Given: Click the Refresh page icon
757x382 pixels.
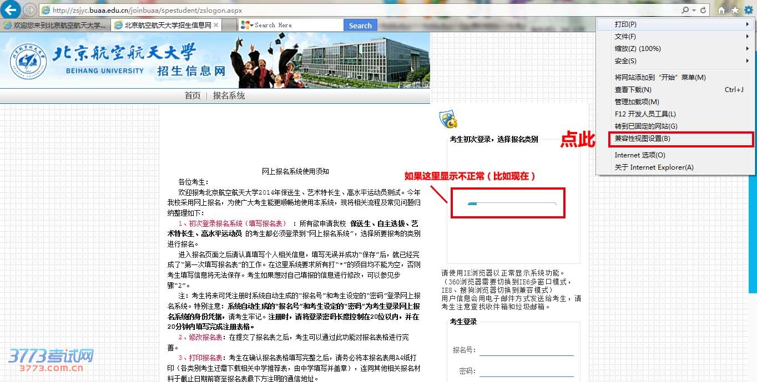Looking at the screenshot, I should [x=703, y=10].
